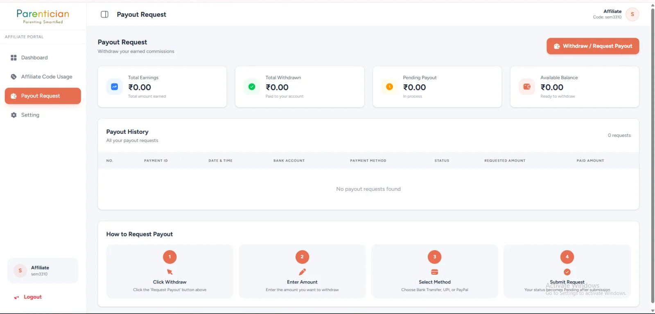
Task: Click the Enter Amount pencil icon
Action: pos(302,272)
